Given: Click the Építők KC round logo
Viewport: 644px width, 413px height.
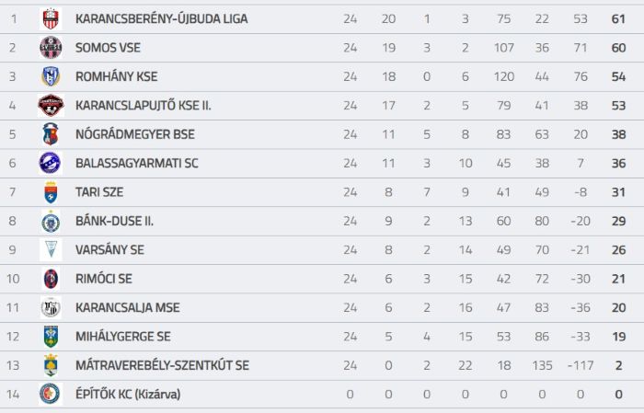Looking at the screenshot, I should [x=50, y=394].
